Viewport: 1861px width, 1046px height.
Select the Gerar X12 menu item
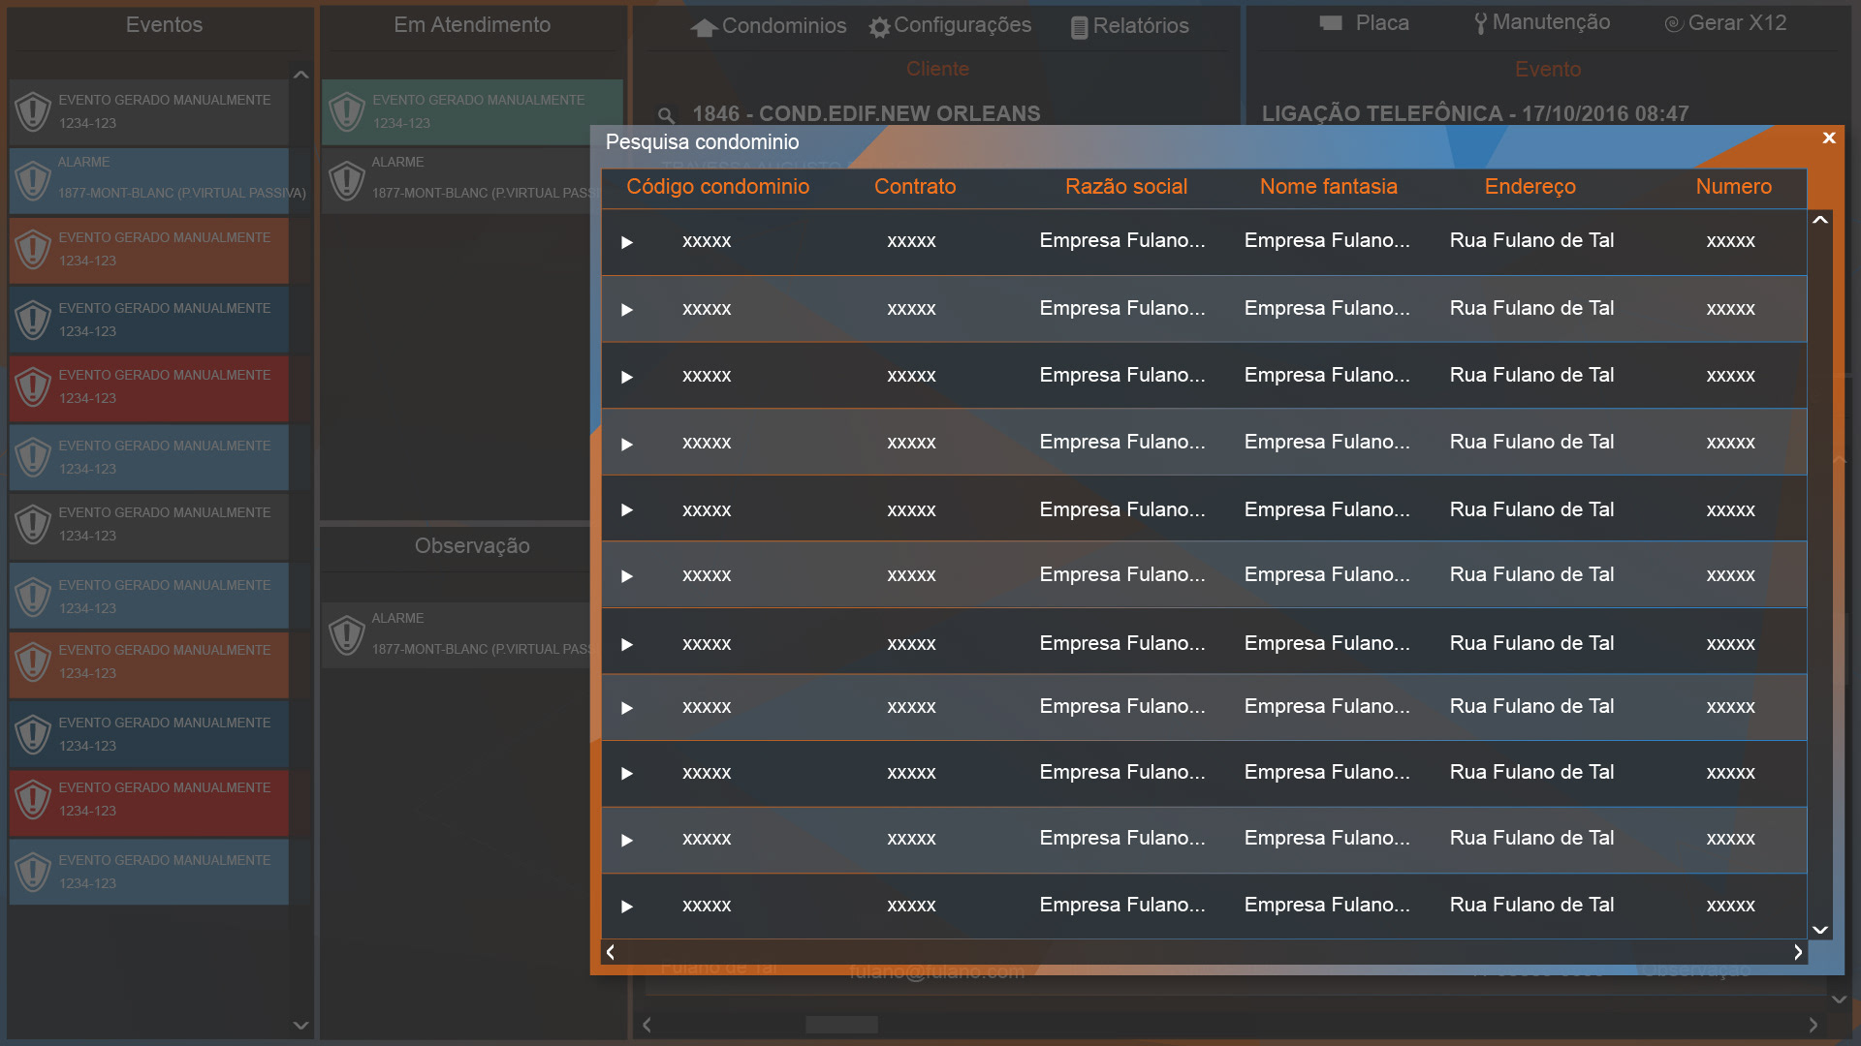[x=1725, y=23]
